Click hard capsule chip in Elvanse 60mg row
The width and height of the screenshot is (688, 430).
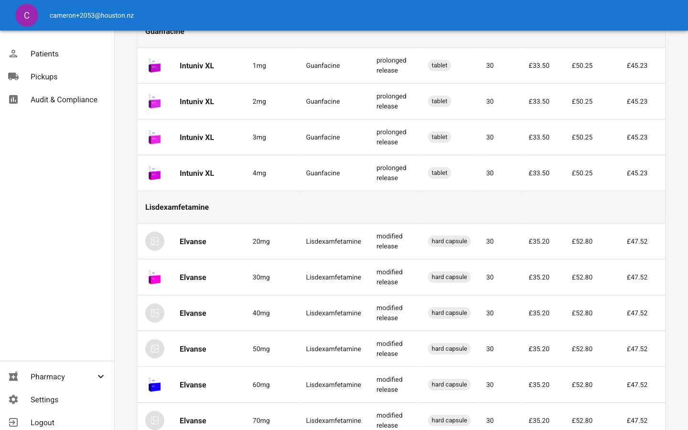449,385
